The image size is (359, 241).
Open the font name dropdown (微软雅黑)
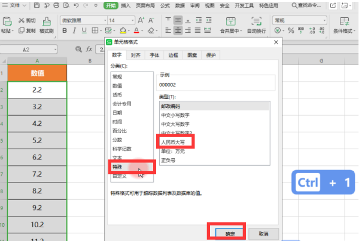tap(105, 20)
